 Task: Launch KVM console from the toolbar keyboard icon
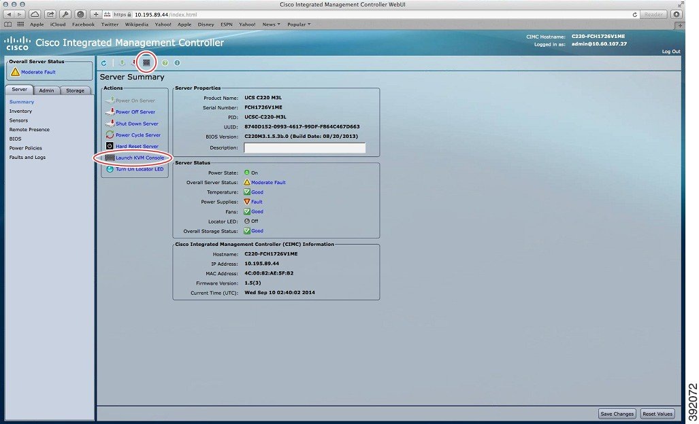point(146,63)
